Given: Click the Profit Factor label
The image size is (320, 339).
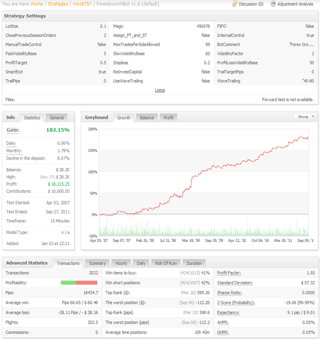Looking at the screenshot, I should coord(229,273).
